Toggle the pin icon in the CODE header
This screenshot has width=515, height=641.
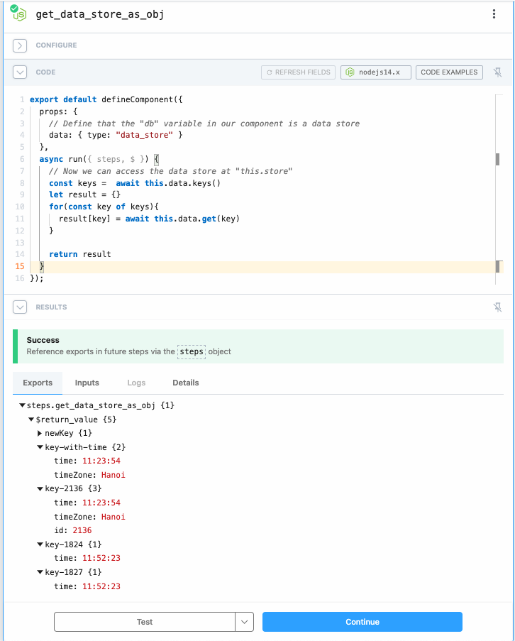tap(498, 72)
